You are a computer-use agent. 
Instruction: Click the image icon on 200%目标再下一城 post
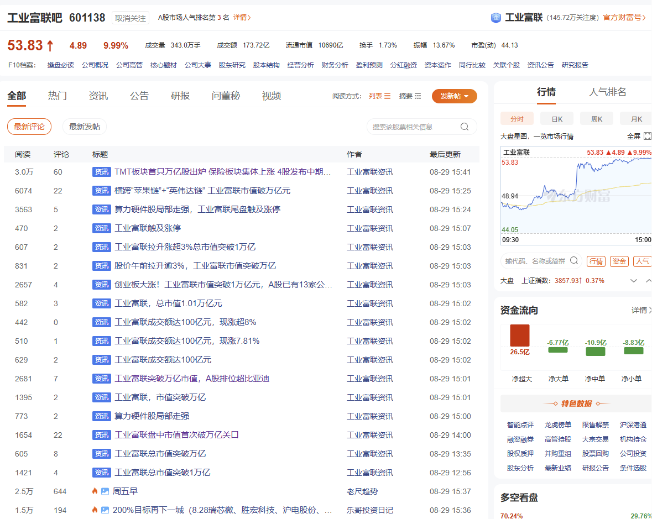pos(105,510)
